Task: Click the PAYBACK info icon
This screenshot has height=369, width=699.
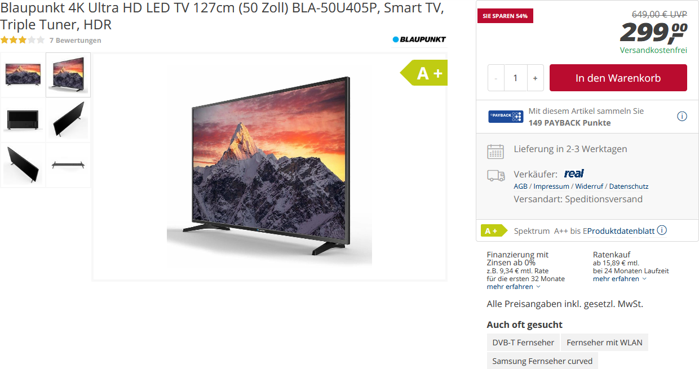Action: tap(682, 117)
